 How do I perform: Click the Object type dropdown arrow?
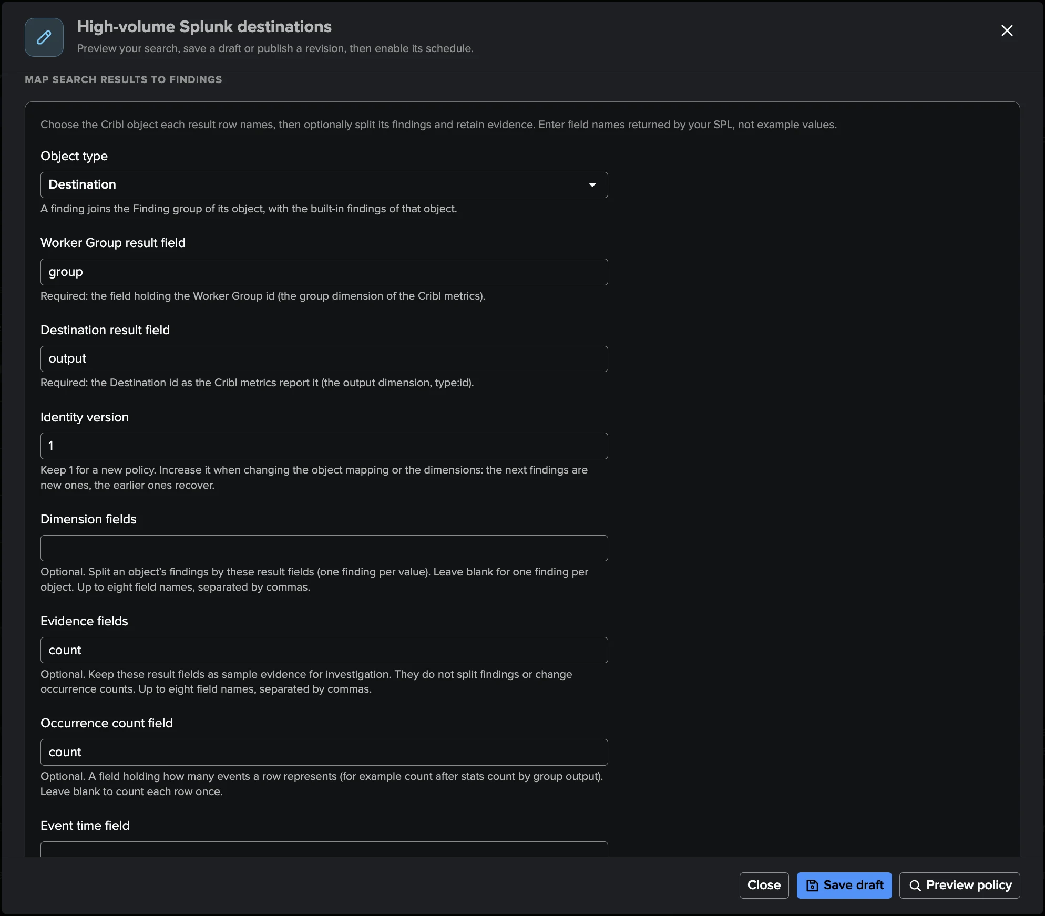click(x=592, y=185)
